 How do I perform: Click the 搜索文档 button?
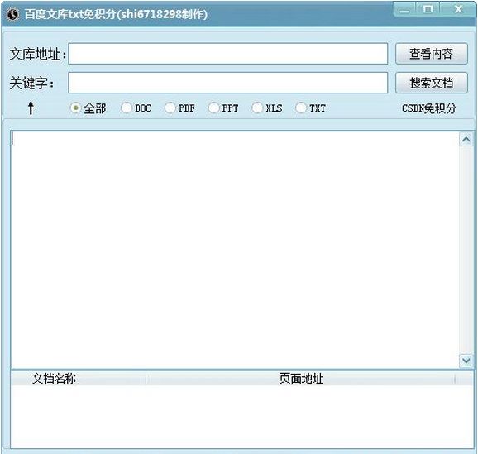click(x=432, y=83)
